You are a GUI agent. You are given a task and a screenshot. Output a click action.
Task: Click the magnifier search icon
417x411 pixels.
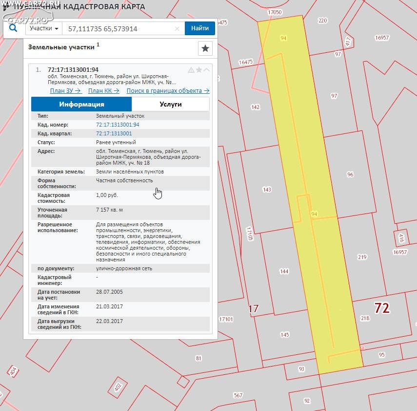click(x=13, y=28)
